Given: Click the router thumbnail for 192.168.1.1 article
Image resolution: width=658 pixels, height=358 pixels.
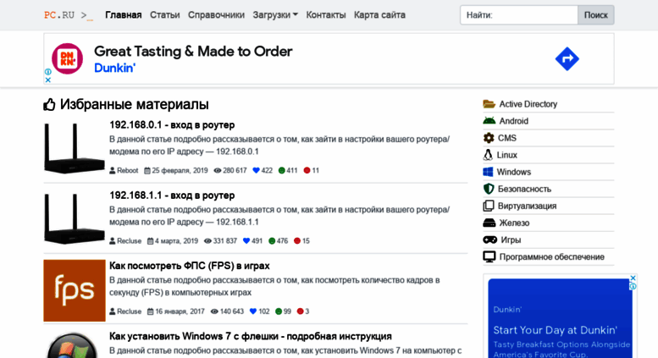Looking at the screenshot, I should pyautogui.click(x=75, y=218).
